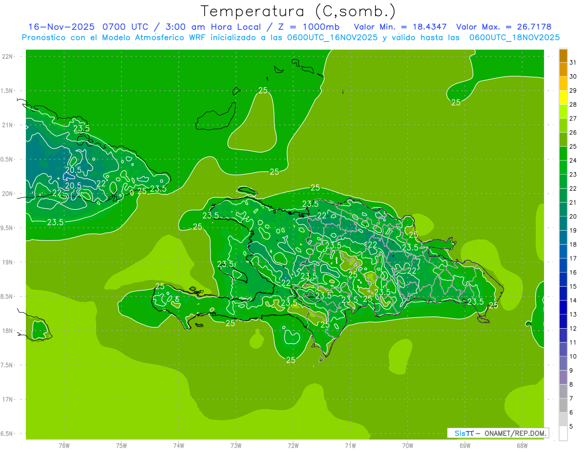
Task: Click the '8' colorbar scale label
Action: click(571, 384)
